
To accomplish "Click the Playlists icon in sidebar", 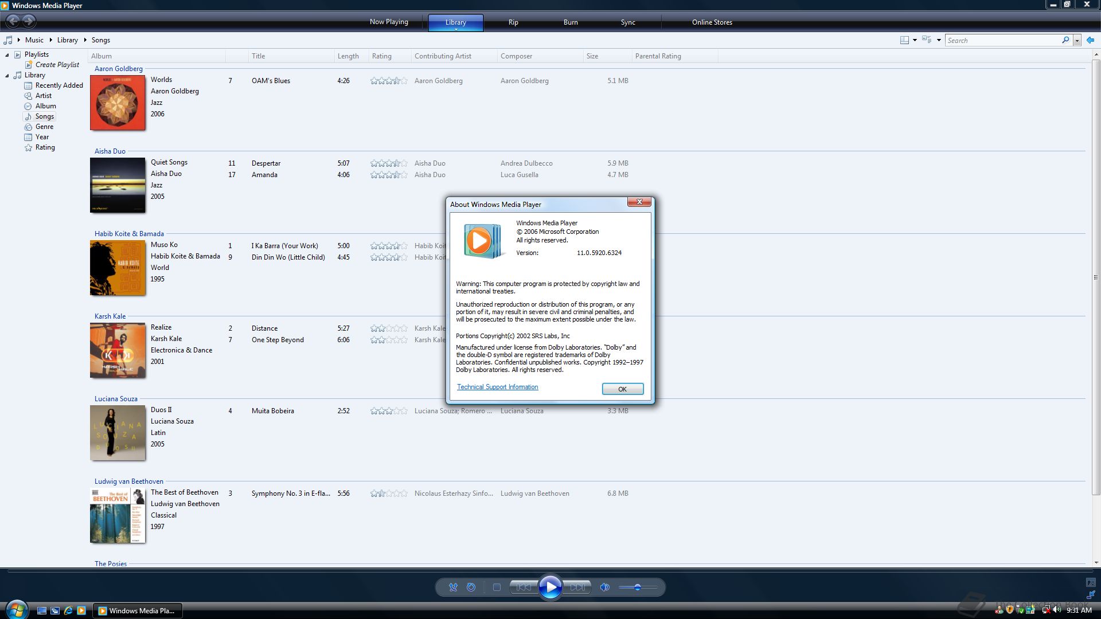I will 17,54.
